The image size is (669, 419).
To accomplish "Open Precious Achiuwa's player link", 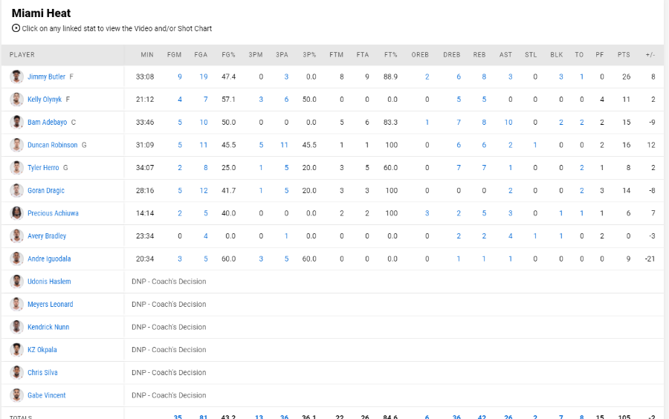I will [x=53, y=213].
